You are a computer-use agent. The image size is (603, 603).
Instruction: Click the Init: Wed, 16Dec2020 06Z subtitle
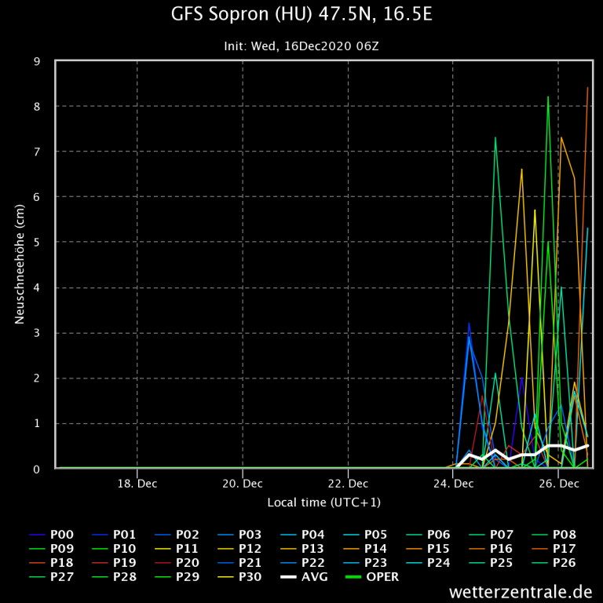[301, 46]
